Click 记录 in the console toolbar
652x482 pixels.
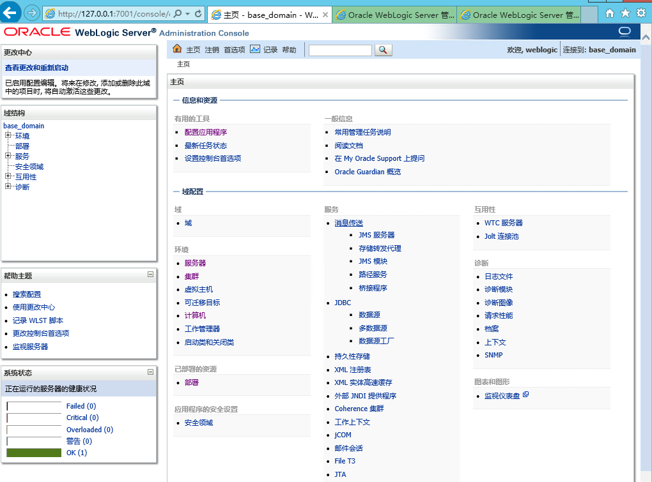point(270,50)
